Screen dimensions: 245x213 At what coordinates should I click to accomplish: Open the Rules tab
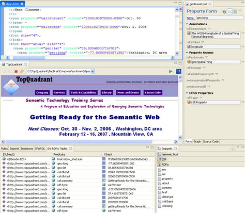pos(4,149)
